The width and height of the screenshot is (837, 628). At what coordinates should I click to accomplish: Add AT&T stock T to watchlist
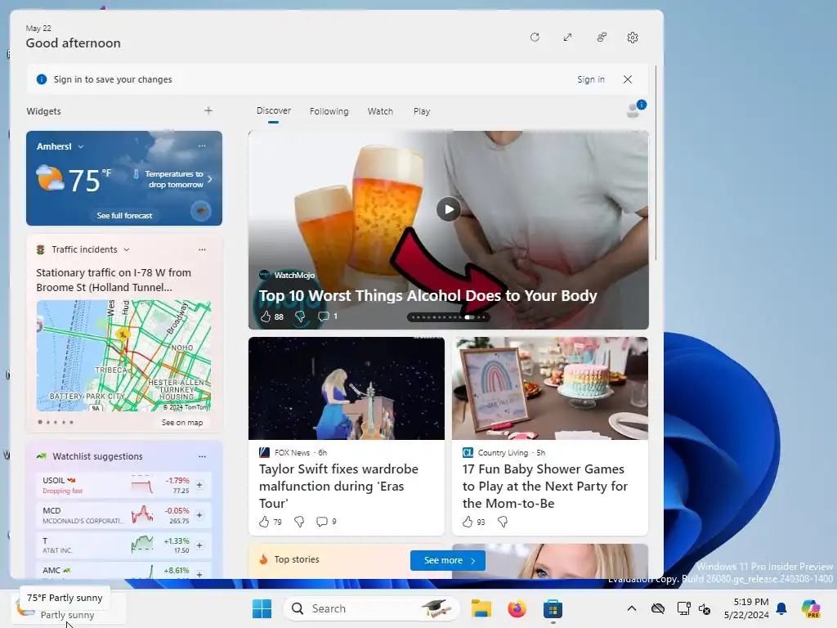(199, 545)
